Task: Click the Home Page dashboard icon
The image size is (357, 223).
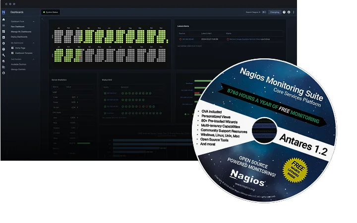Action: pyautogui.click(x=12, y=48)
